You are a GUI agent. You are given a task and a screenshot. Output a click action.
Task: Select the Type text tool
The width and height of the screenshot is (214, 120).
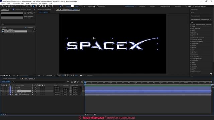pyautogui.click(x=36, y=6)
